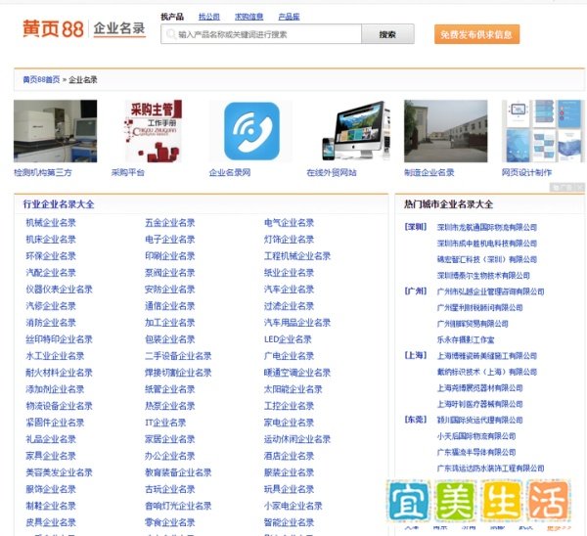Screen dimensions: 587x536
Task: Click the 网页设计制作 caption link
Action: pyautogui.click(x=526, y=172)
